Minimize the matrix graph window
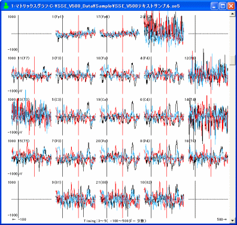The width and height of the screenshot is (237, 225). tap(214, 6)
